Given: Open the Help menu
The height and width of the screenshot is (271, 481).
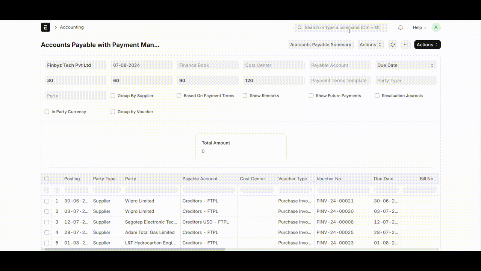Looking at the screenshot, I should (x=419, y=27).
